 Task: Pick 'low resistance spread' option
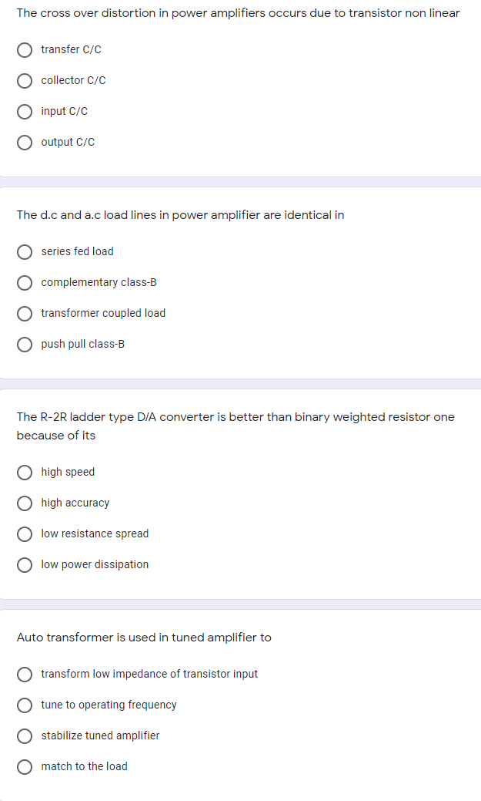click(x=25, y=533)
